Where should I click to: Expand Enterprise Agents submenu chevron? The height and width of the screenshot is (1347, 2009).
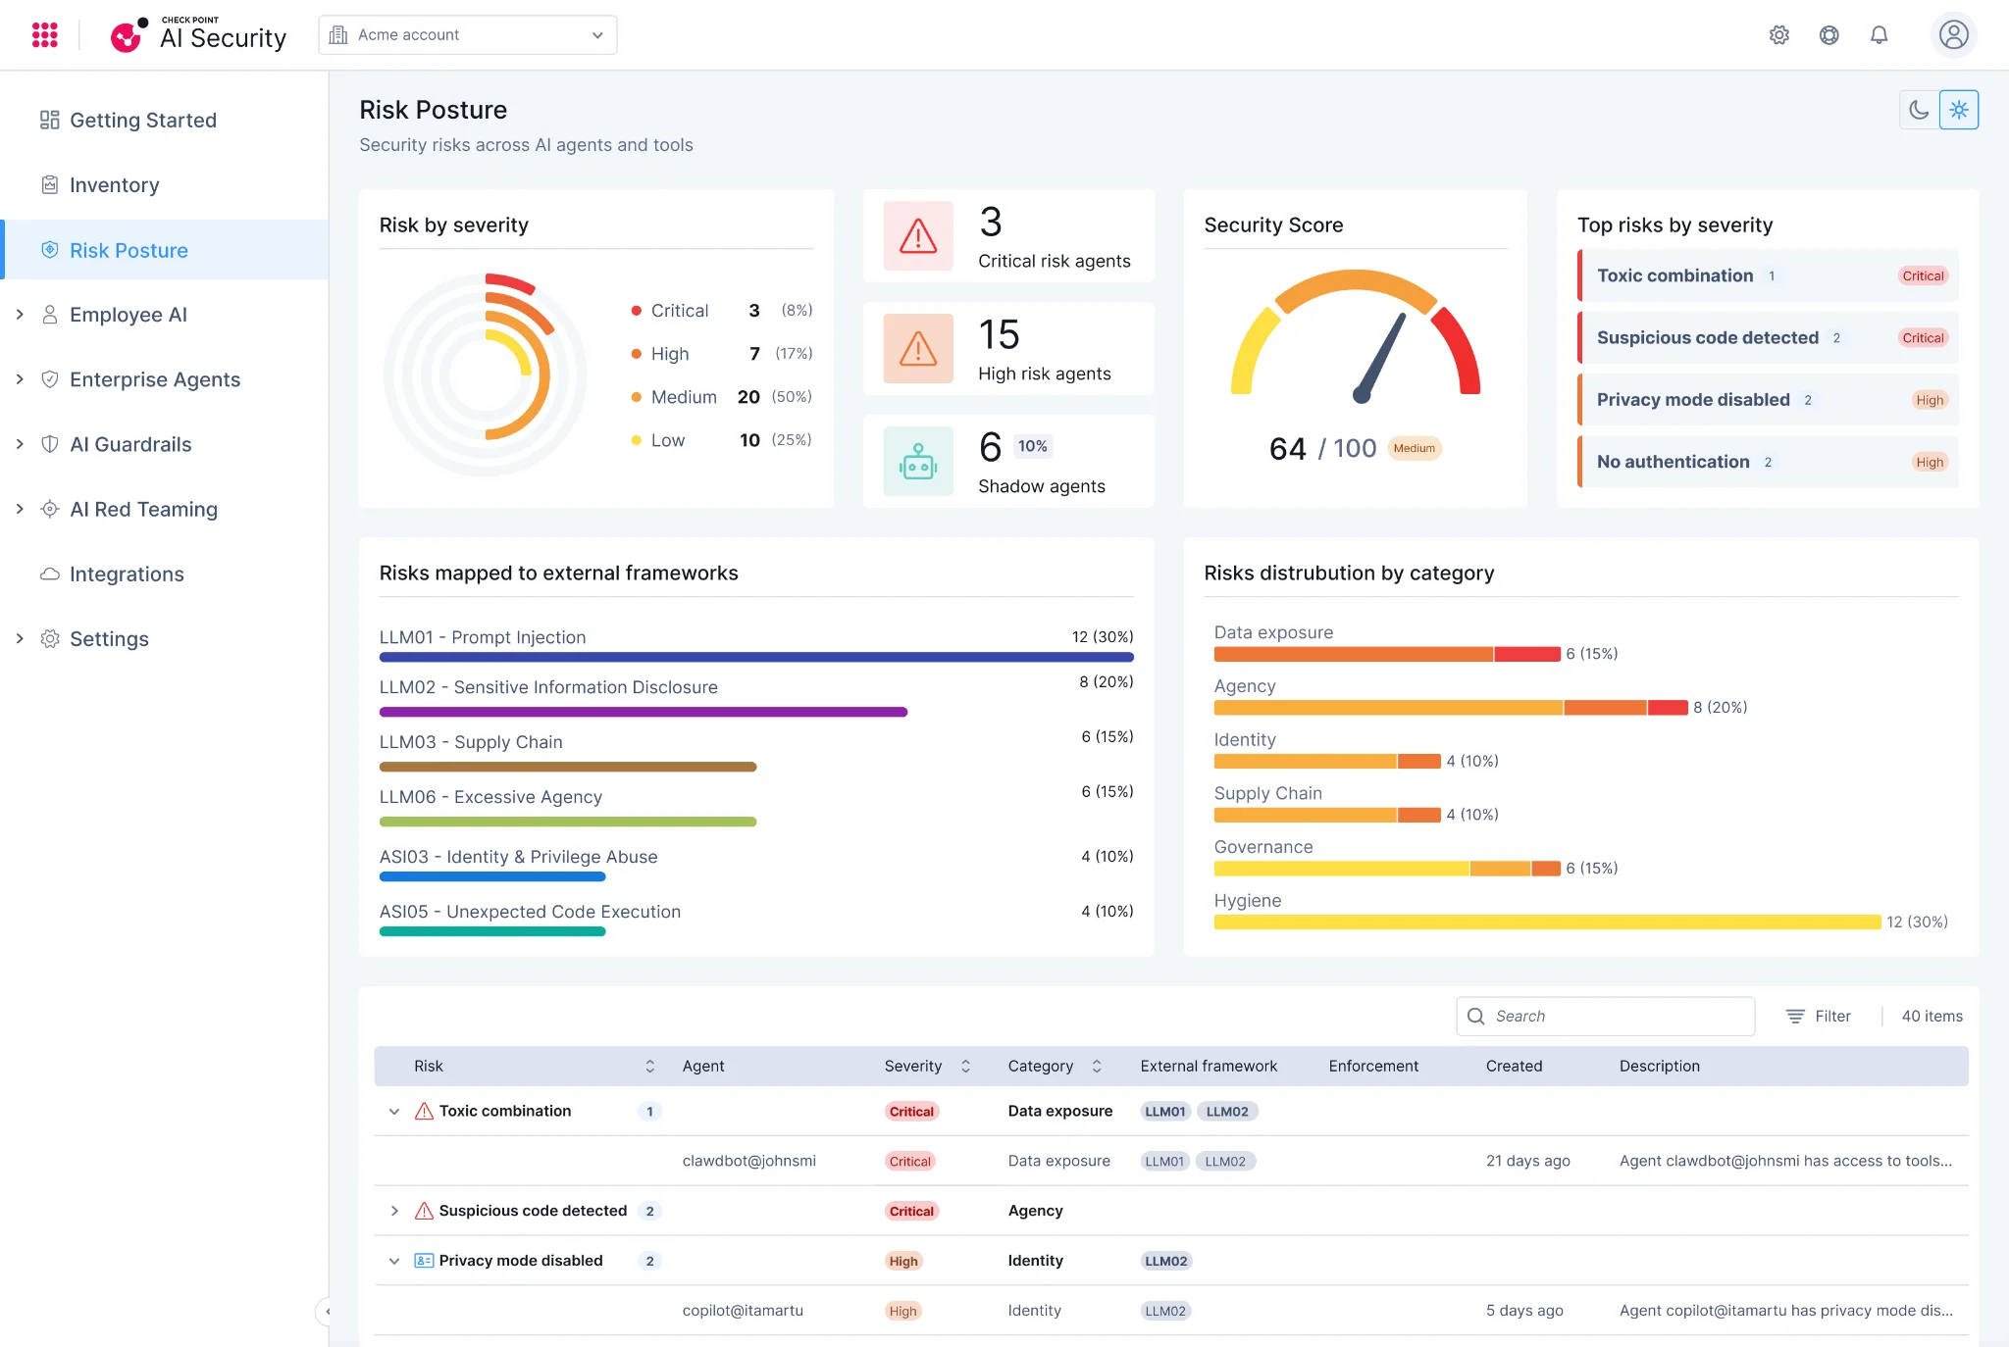(x=20, y=379)
